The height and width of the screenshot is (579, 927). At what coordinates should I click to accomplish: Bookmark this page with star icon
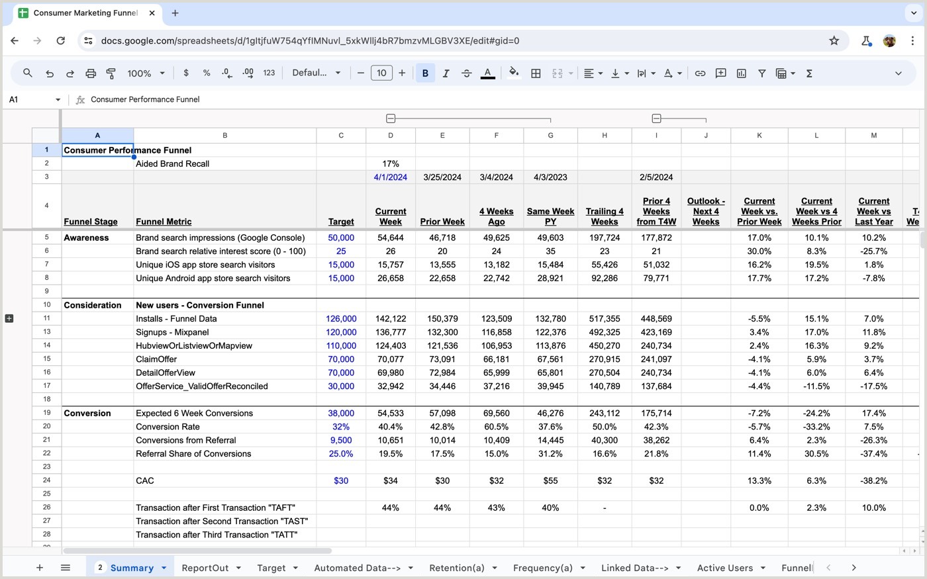tap(834, 41)
